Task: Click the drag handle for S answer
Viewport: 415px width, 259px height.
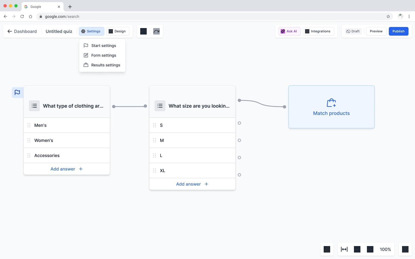Action: tap(155, 125)
